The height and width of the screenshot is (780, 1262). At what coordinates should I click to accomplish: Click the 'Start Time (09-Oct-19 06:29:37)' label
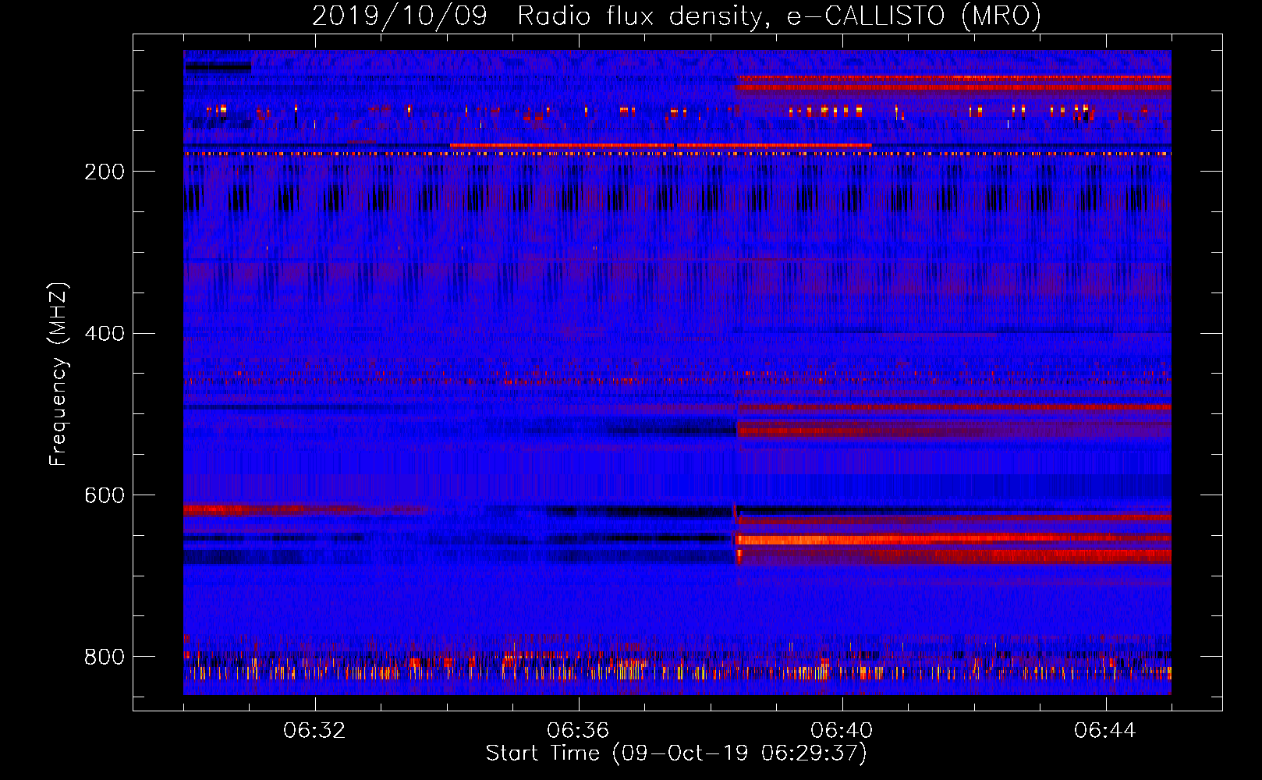676,753
